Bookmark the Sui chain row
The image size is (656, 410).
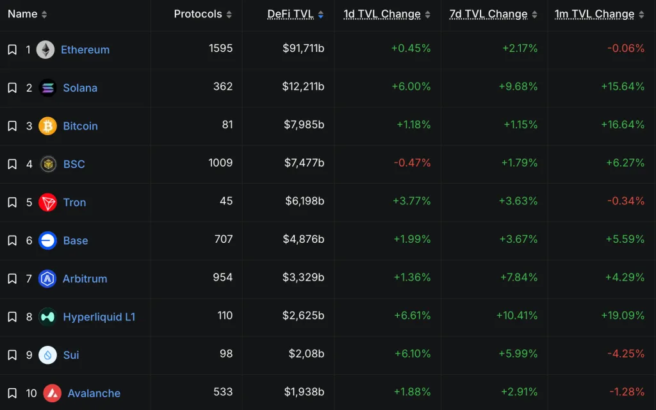(11, 355)
